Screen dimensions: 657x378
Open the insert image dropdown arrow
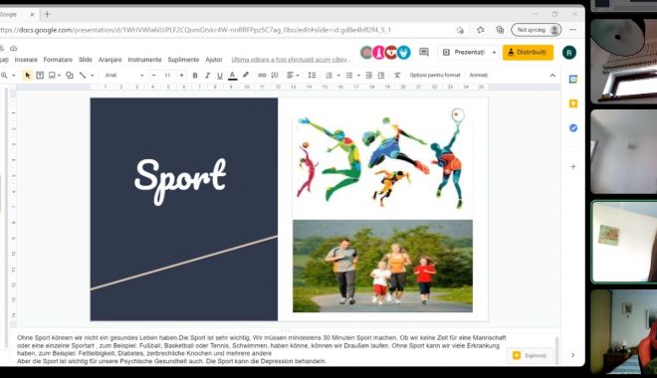coord(59,76)
